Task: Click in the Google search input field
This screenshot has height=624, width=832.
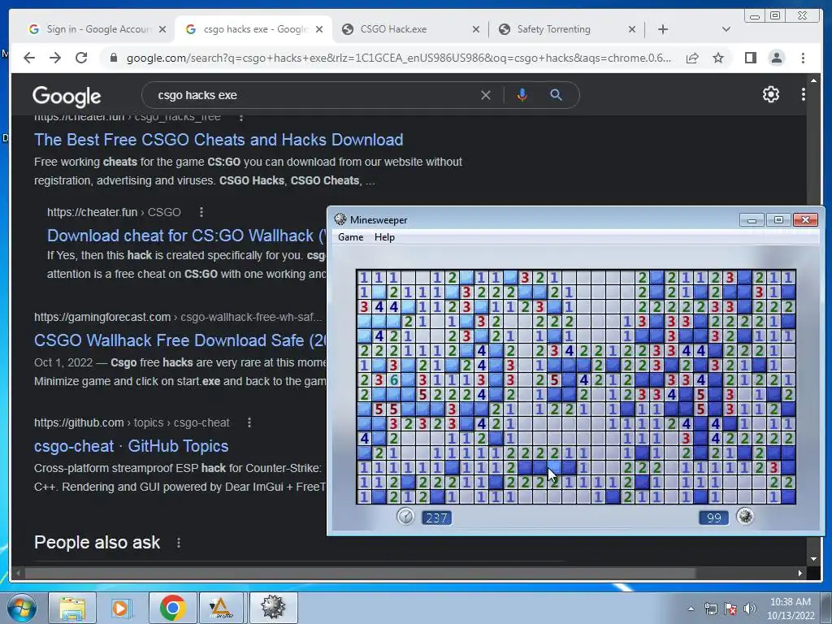Action: (313, 95)
